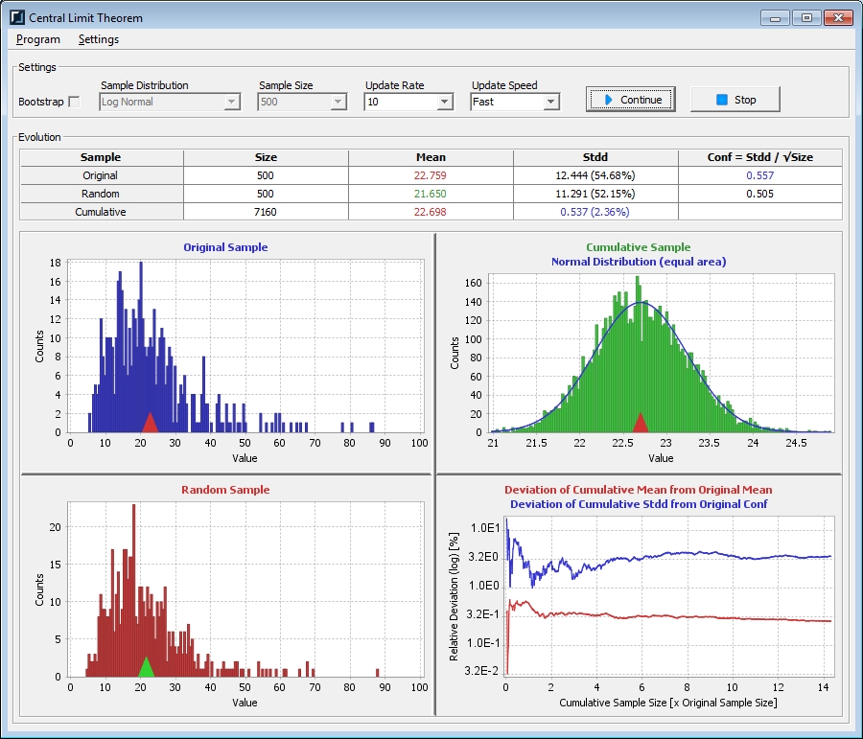This screenshot has width=863, height=739.
Task: Click the Random stdd 11.291 (52.15%)
Action: pyautogui.click(x=595, y=194)
